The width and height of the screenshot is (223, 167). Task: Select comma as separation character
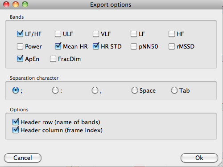tap(95, 90)
